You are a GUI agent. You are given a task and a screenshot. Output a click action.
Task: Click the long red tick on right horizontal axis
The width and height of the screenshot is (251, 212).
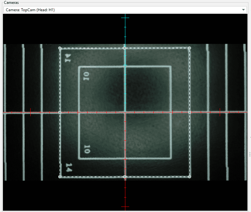coord(220,112)
